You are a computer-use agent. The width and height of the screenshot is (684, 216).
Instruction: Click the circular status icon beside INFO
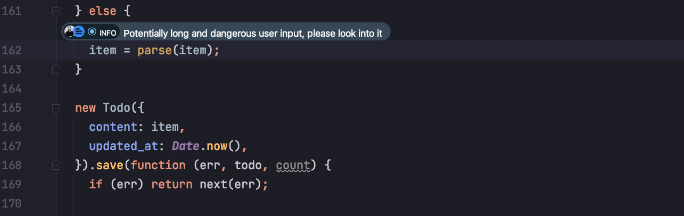coord(92,32)
